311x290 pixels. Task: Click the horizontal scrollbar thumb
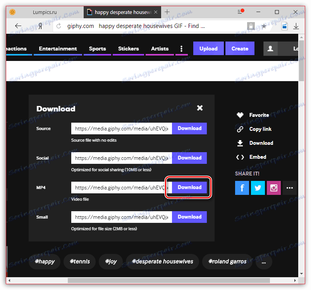tap(169, 280)
